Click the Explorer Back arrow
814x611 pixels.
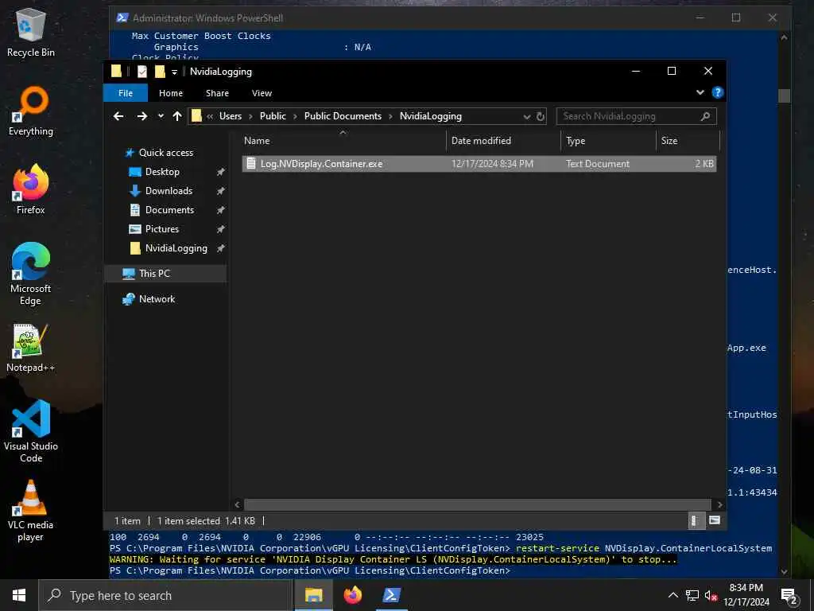pyautogui.click(x=118, y=116)
